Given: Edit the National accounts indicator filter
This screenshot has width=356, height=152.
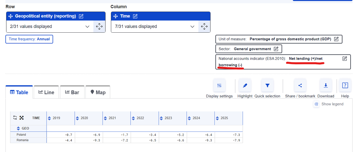Looking at the screenshot, I should [345, 58].
